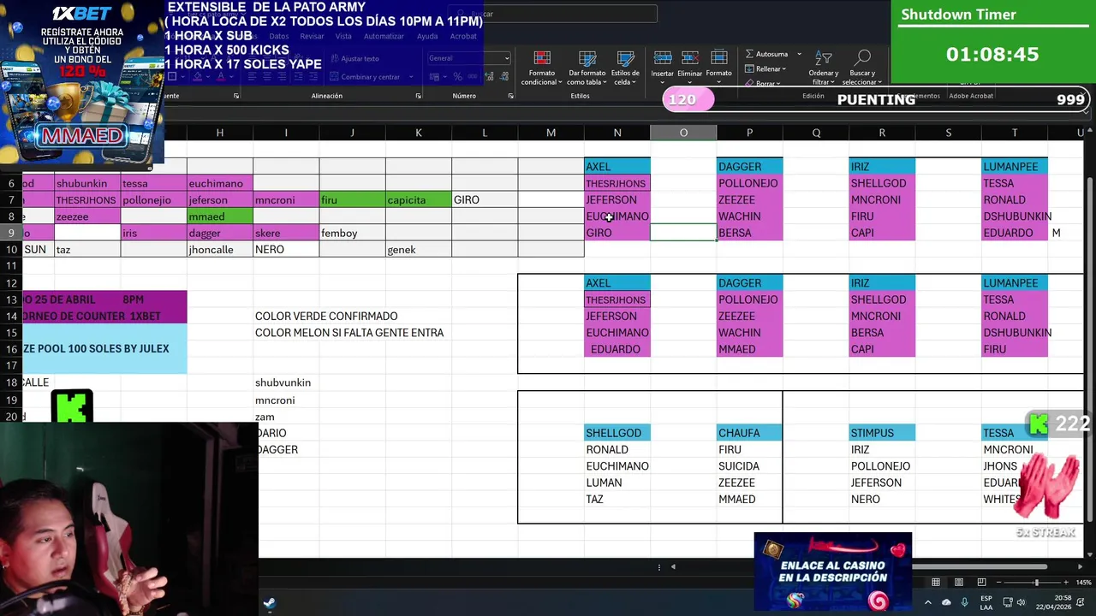Click horizontal scrollbar left arrow

coord(673,566)
